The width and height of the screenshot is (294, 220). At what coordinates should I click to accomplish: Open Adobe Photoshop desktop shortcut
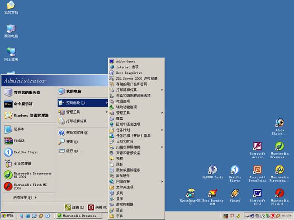click(280, 123)
